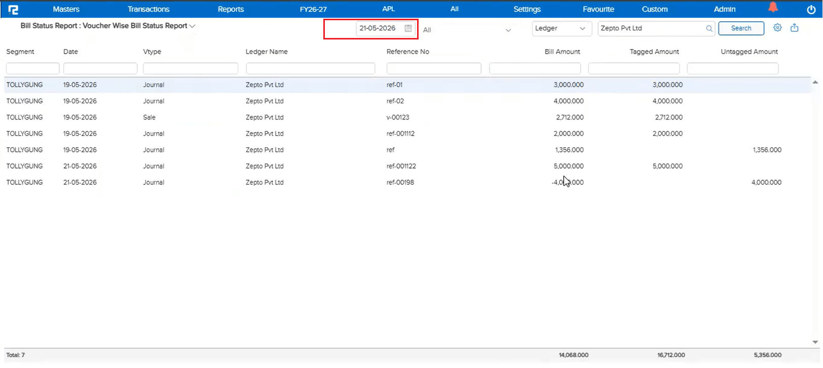Click the Date column filter box
This screenshot has height=368, width=823.
100,68
